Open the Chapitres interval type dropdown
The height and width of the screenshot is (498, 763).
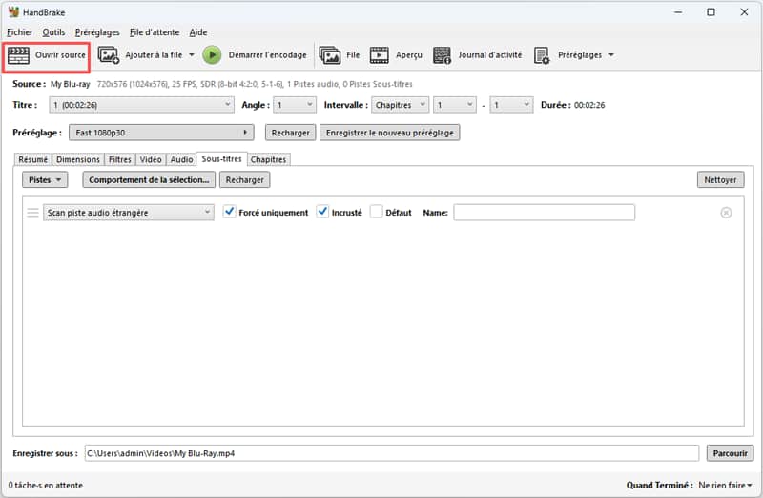point(400,105)
